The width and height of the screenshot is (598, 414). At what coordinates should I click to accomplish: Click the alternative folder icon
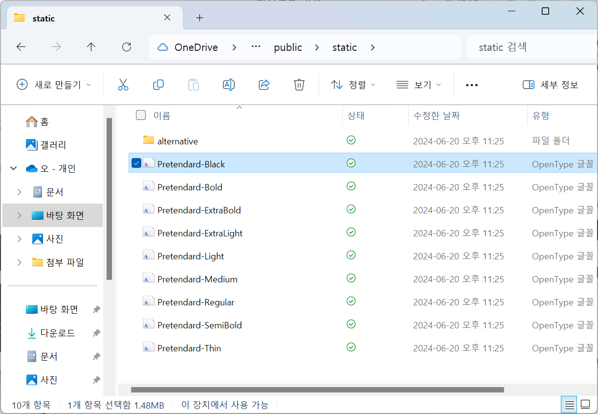[x=149, y=140]
